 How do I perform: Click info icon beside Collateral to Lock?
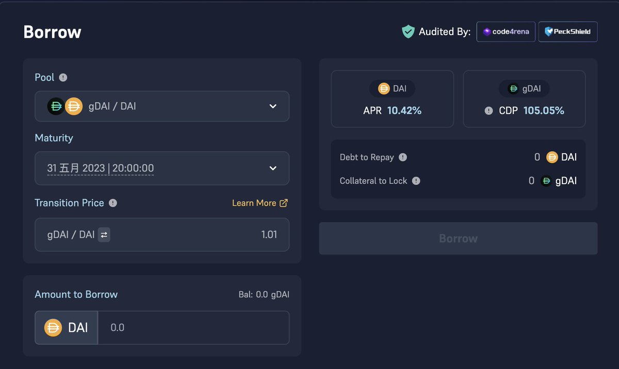pos(416,181)
